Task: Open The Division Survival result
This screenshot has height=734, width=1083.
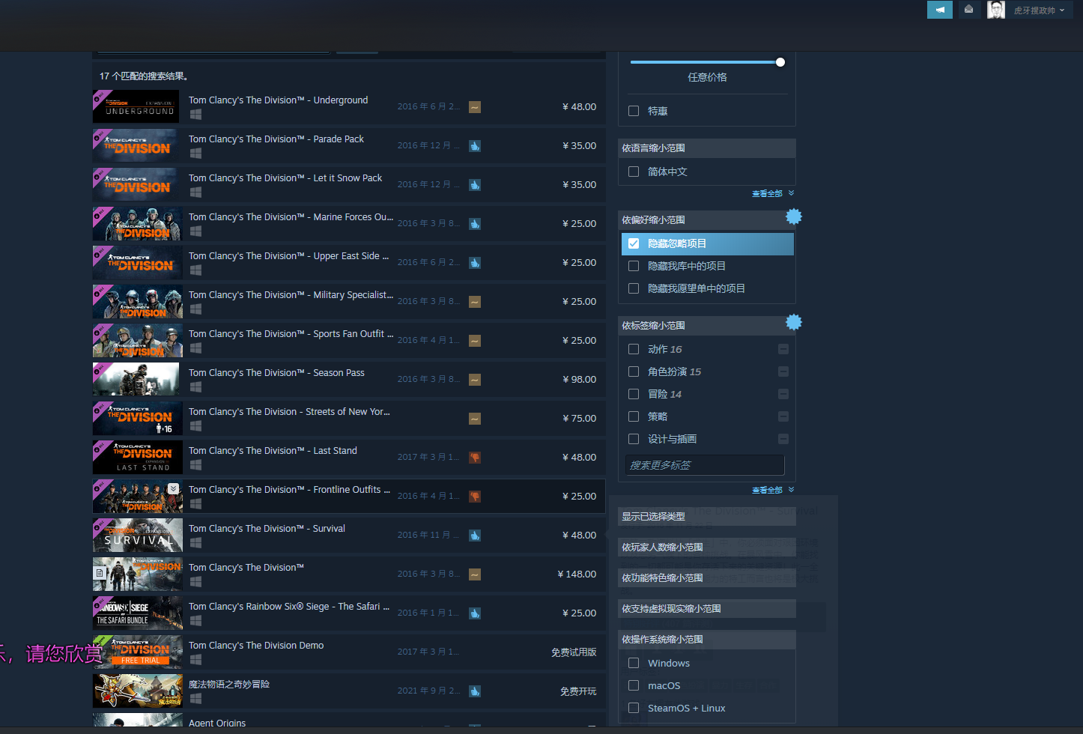Action: coord(349,535)
